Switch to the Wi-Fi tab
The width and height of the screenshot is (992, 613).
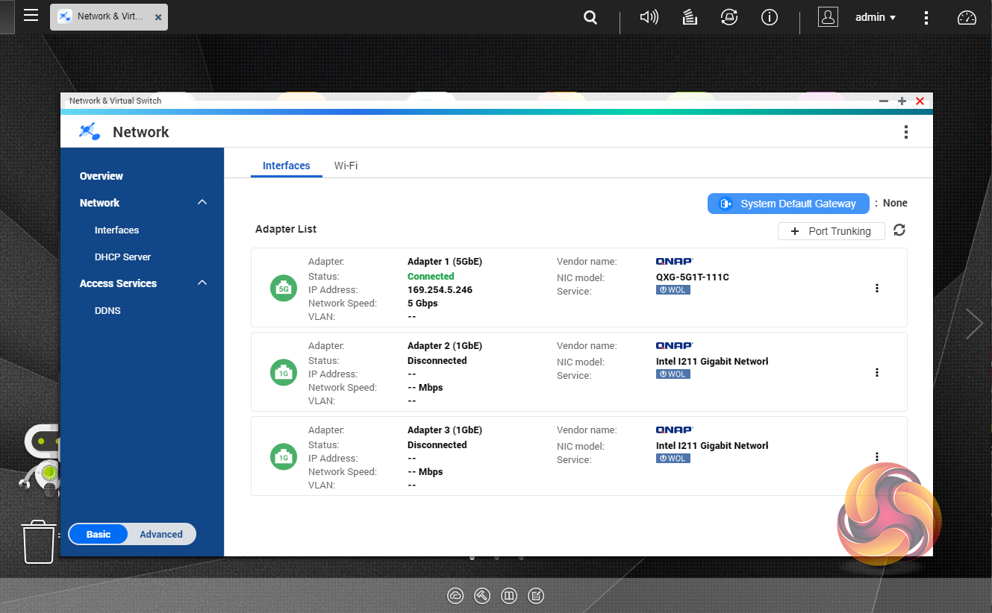pos(346,166)
